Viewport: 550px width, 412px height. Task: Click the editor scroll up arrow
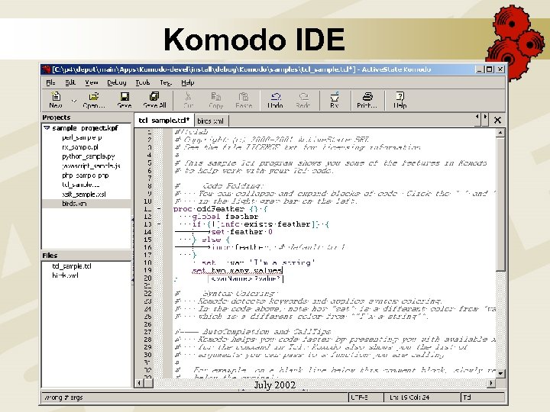[x=500, y=133]
